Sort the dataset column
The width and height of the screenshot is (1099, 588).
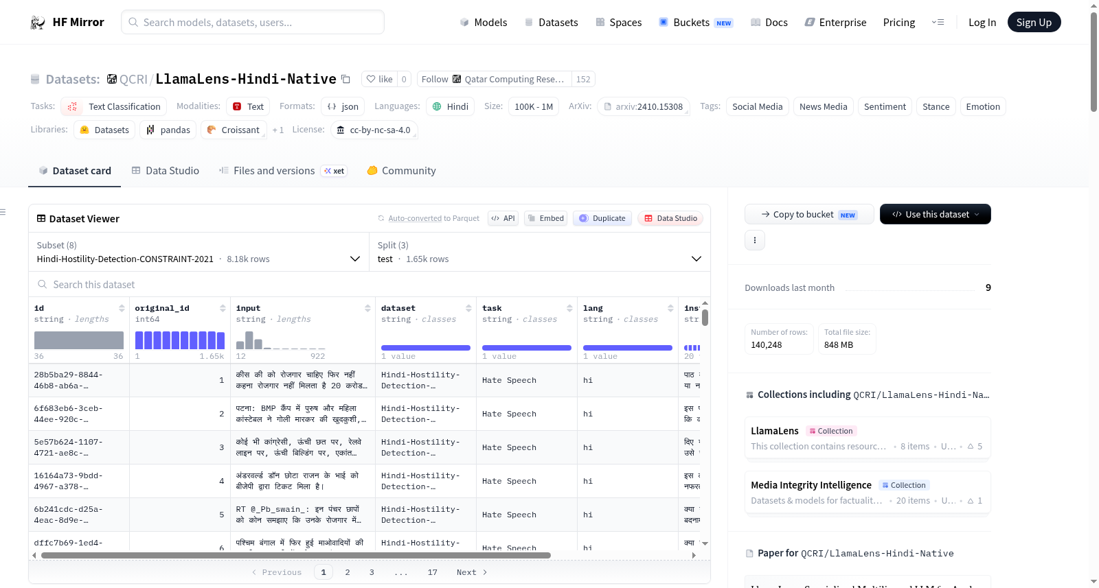coord(468,308)
